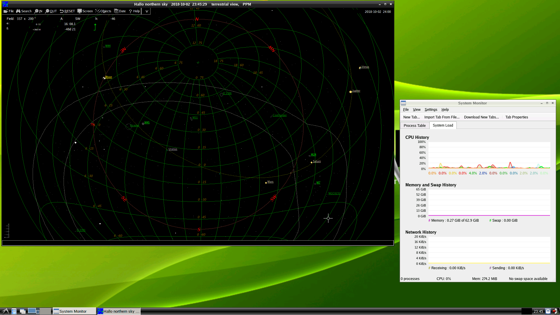This screenshot has height=315, width=560.
Task: Activate Hallo northern sky taskbar button
Action: tap(119, 311)
